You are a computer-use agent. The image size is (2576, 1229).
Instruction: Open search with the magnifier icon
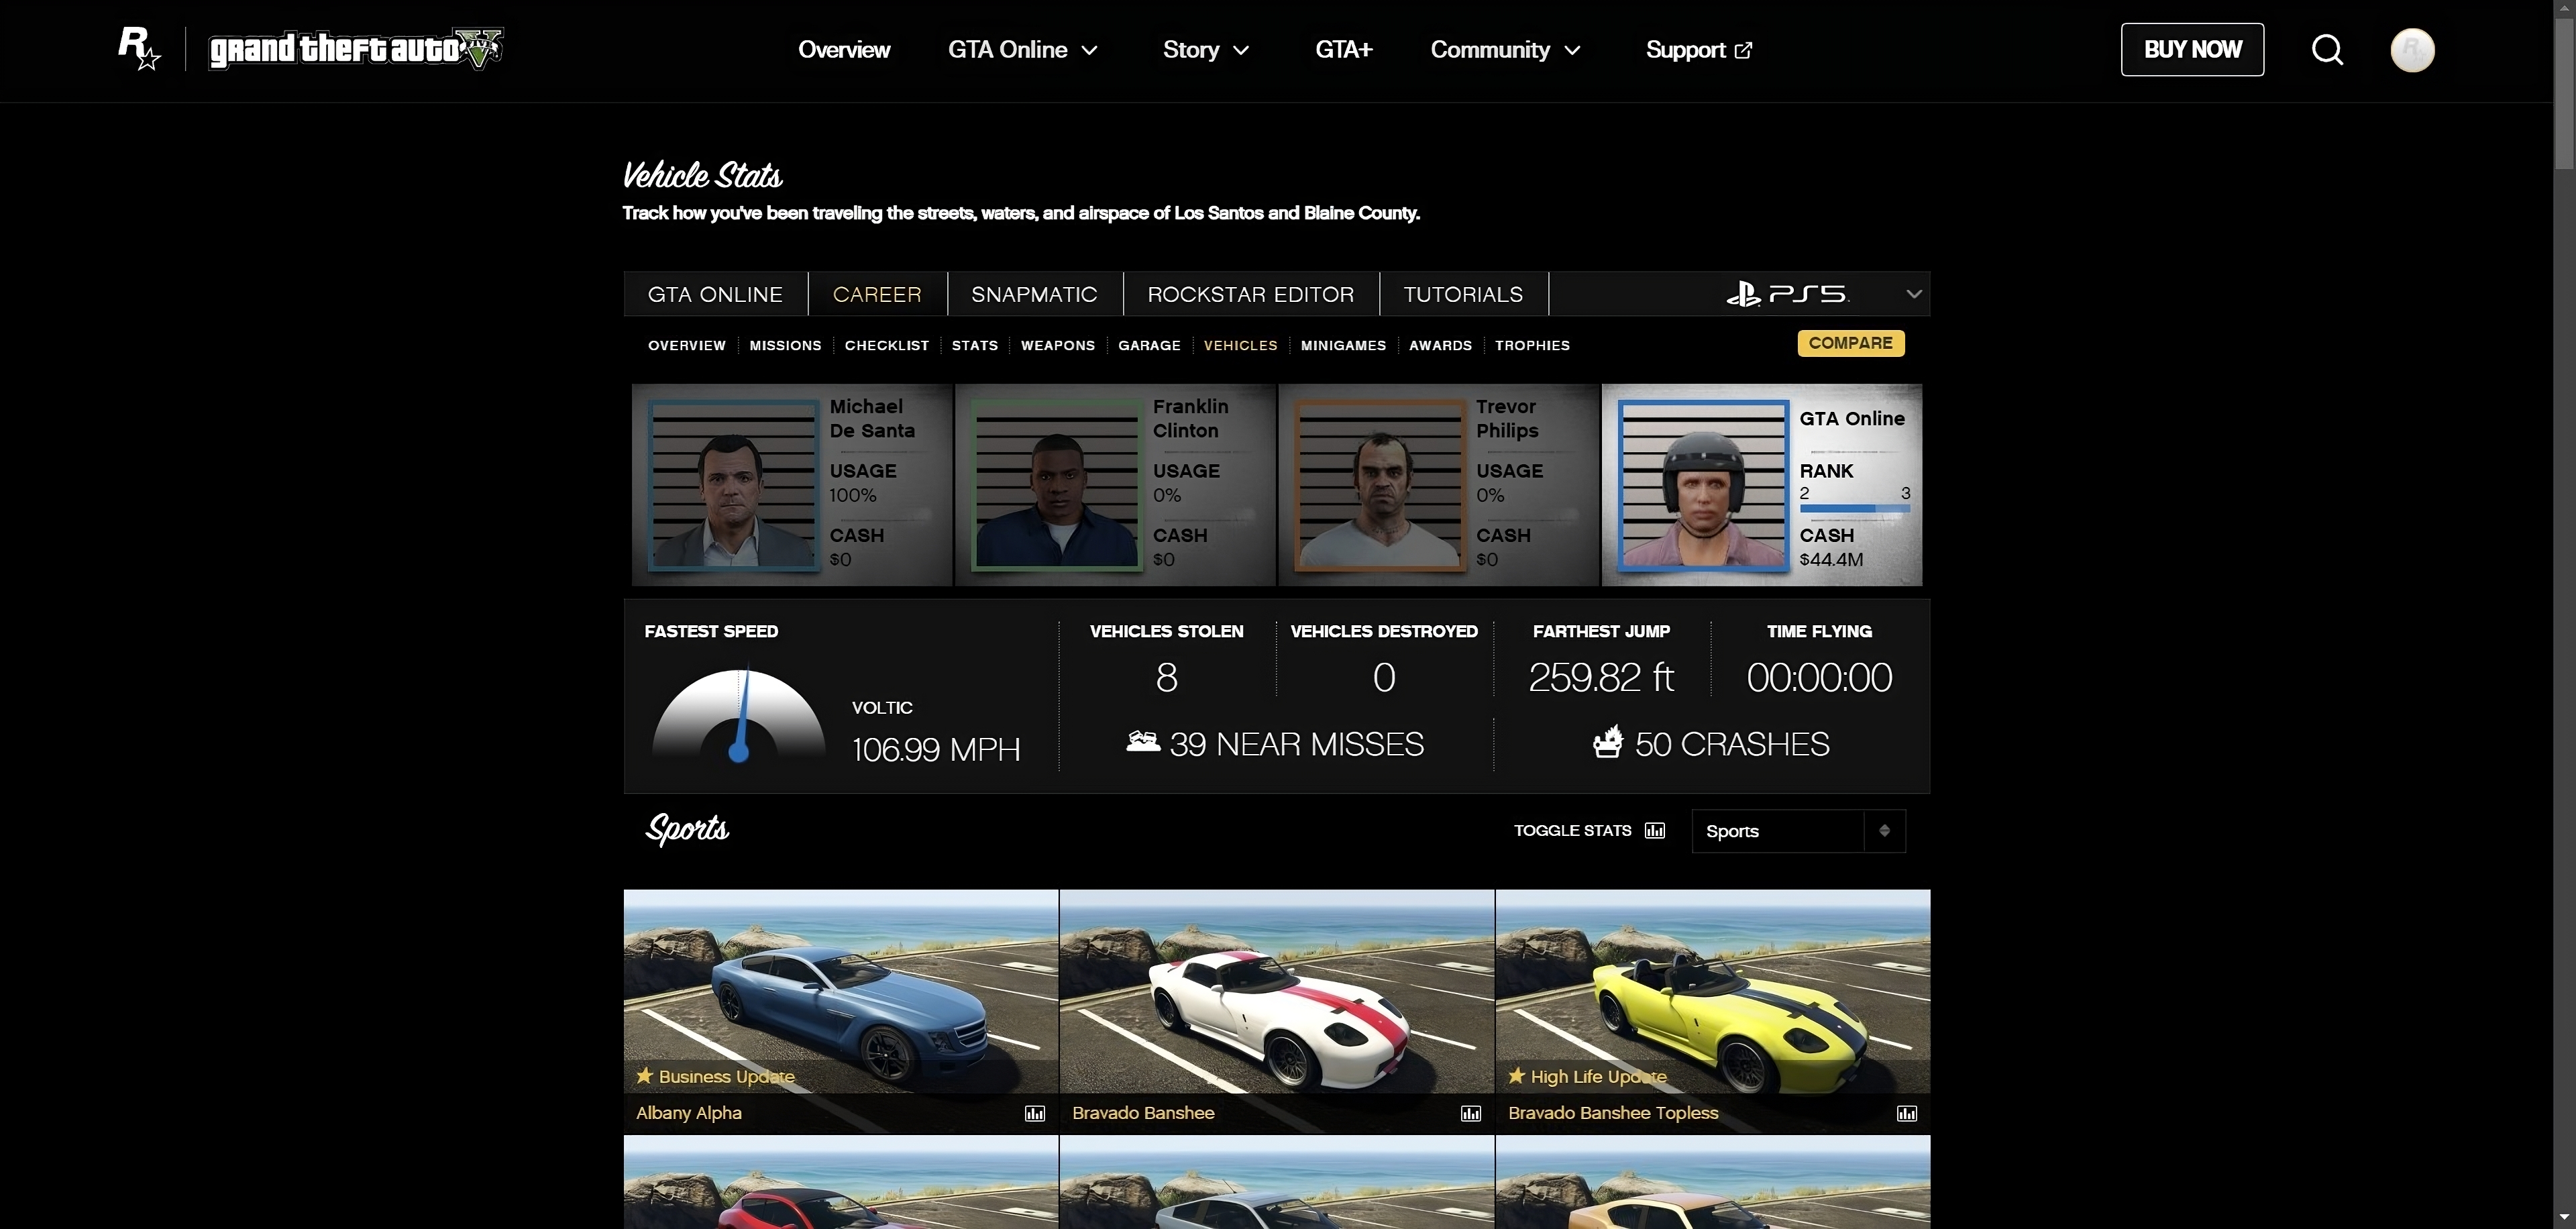pos(2327,49)
